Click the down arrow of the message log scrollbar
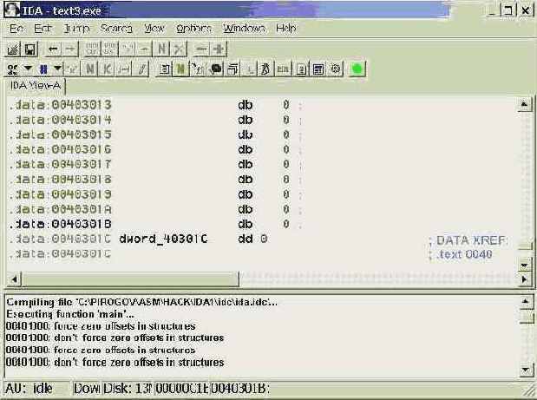This screenshot has width=537, height=400. (525, 370)
